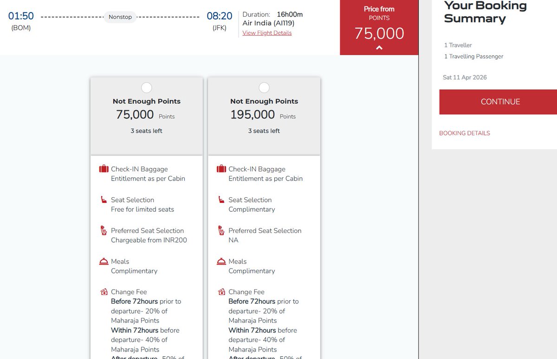557x359 pixels.
Task: Click 'Sat 11 Apr 2026' date
Action: (465, 77)
